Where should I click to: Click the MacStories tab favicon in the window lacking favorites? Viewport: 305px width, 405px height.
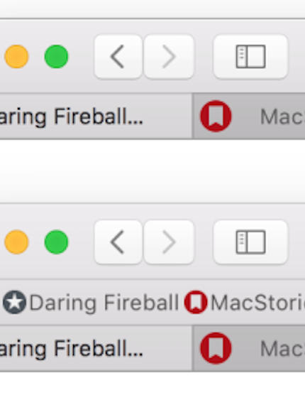point(216,117)
